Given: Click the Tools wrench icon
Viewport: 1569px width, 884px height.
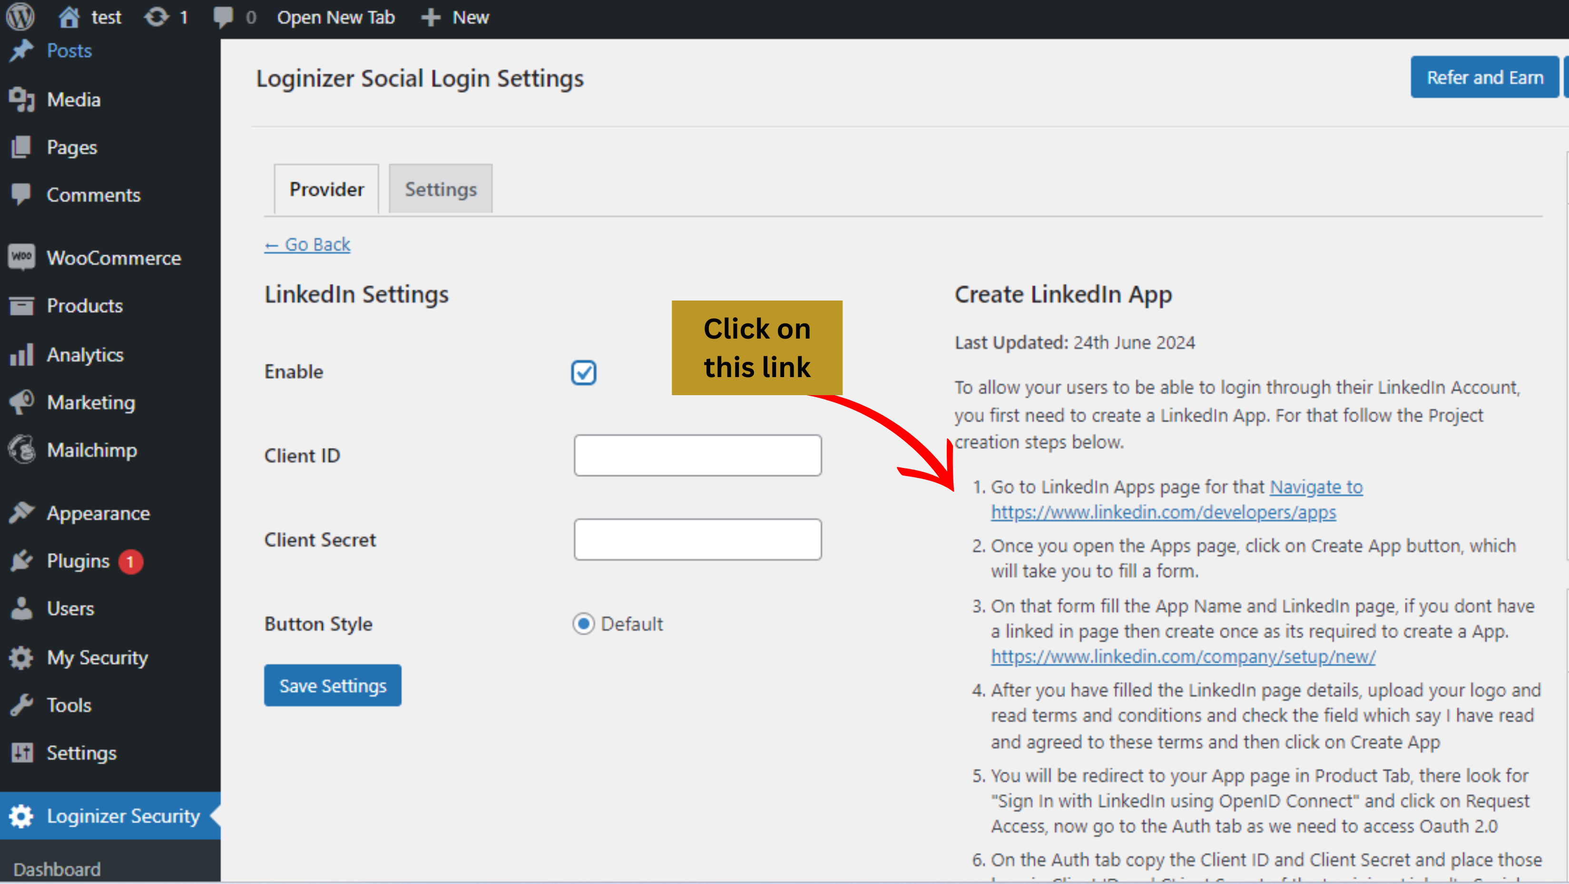Looking at the screenshot, I should (x=21, y=705).
